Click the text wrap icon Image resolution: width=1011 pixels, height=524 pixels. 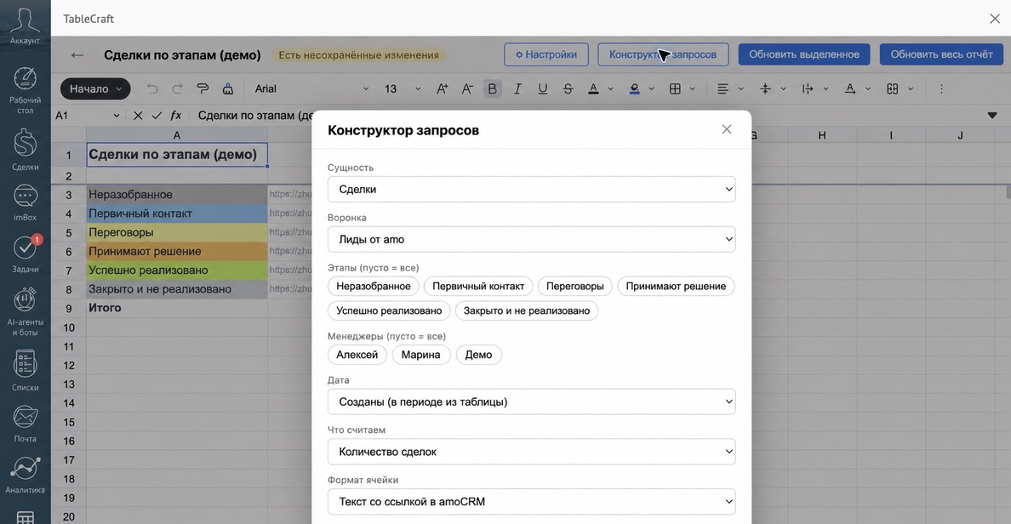(x=808, y=89)
